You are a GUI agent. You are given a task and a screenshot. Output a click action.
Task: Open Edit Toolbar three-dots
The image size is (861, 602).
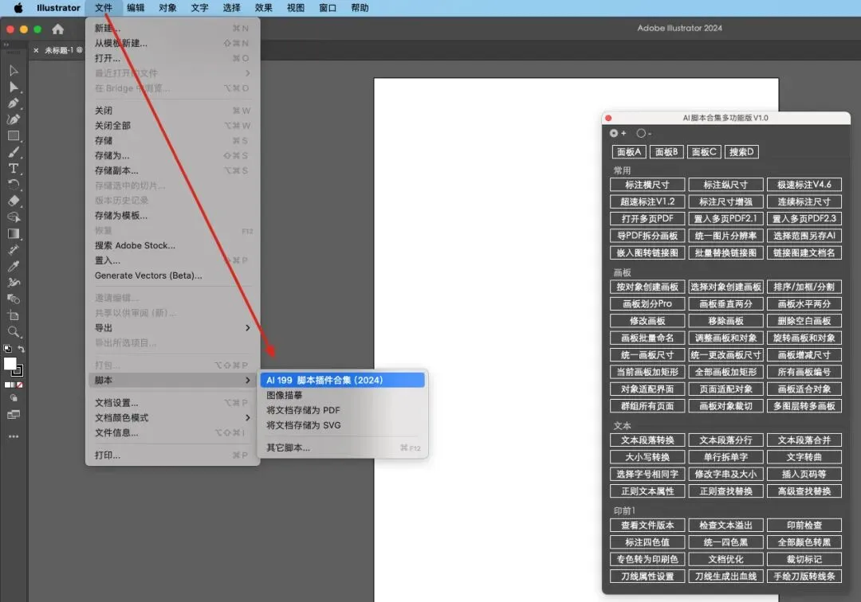[14, 436]
